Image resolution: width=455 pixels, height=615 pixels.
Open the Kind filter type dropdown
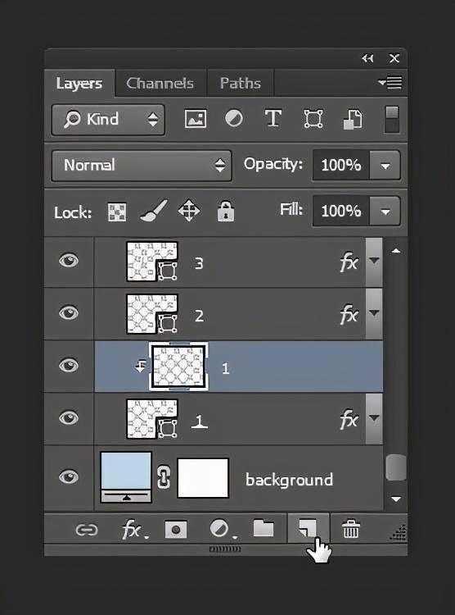(108, 120)
